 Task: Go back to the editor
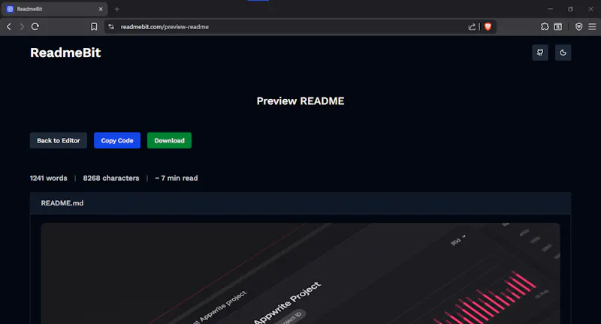[x=59, y=140]
